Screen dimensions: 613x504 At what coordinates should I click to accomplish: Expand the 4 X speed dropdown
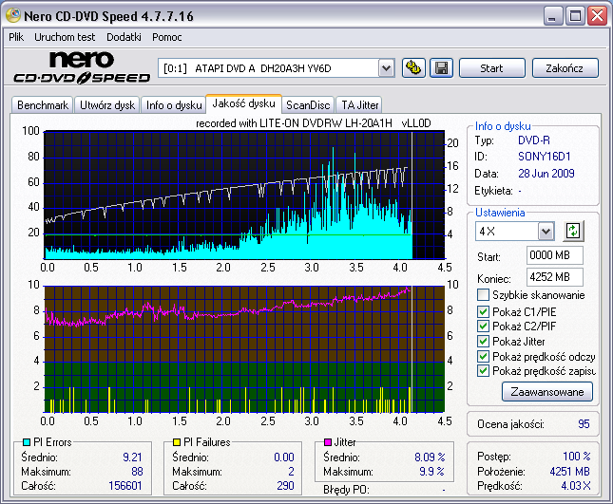546,232
